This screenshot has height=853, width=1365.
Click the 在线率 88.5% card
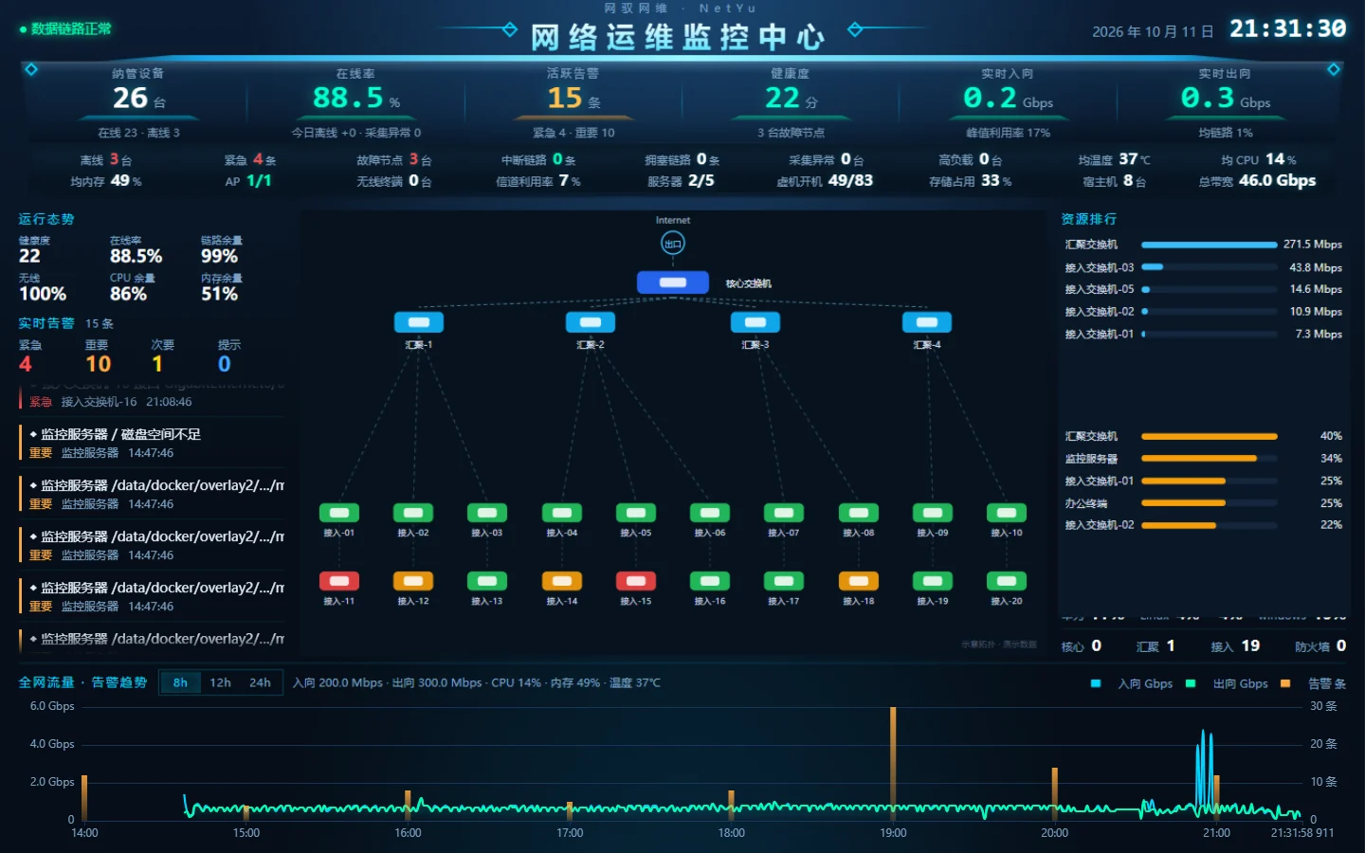(355, 103)
